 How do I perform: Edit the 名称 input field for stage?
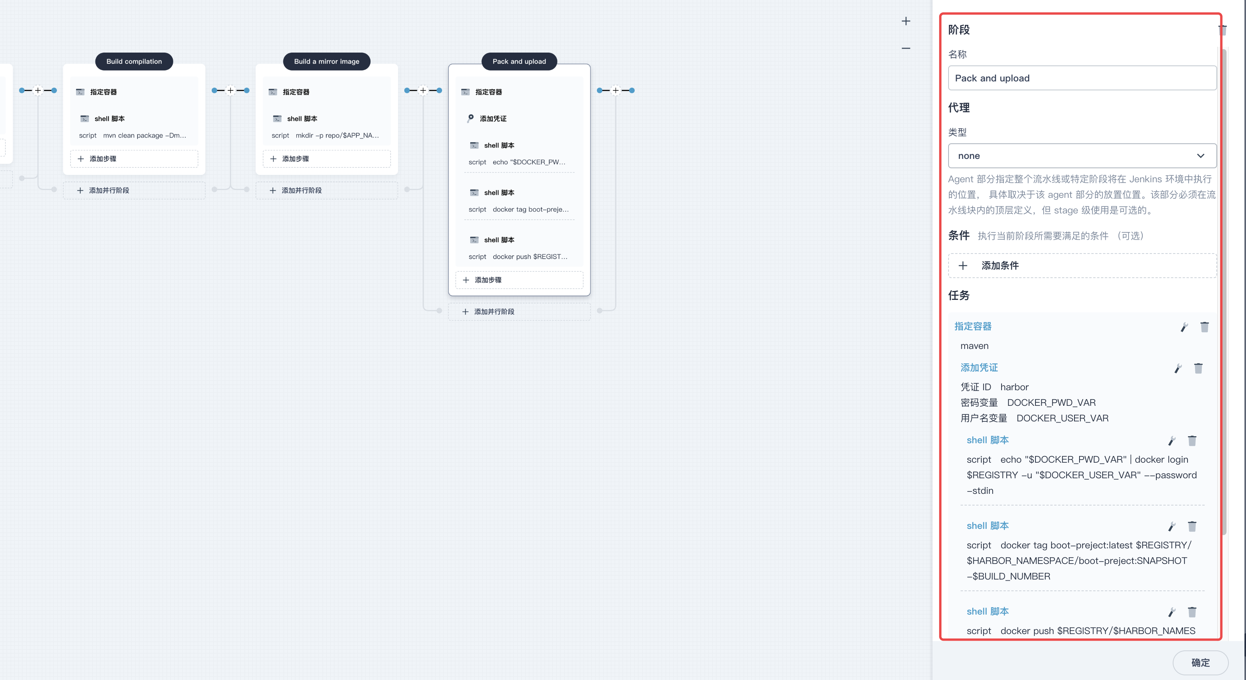1081,78
